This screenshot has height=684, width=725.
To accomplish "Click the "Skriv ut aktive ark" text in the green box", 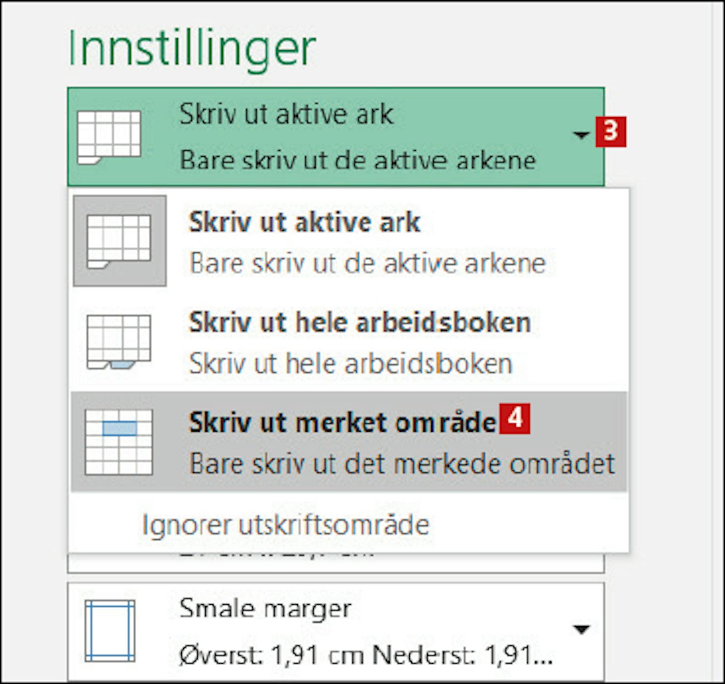I will [x=286, y=115].
